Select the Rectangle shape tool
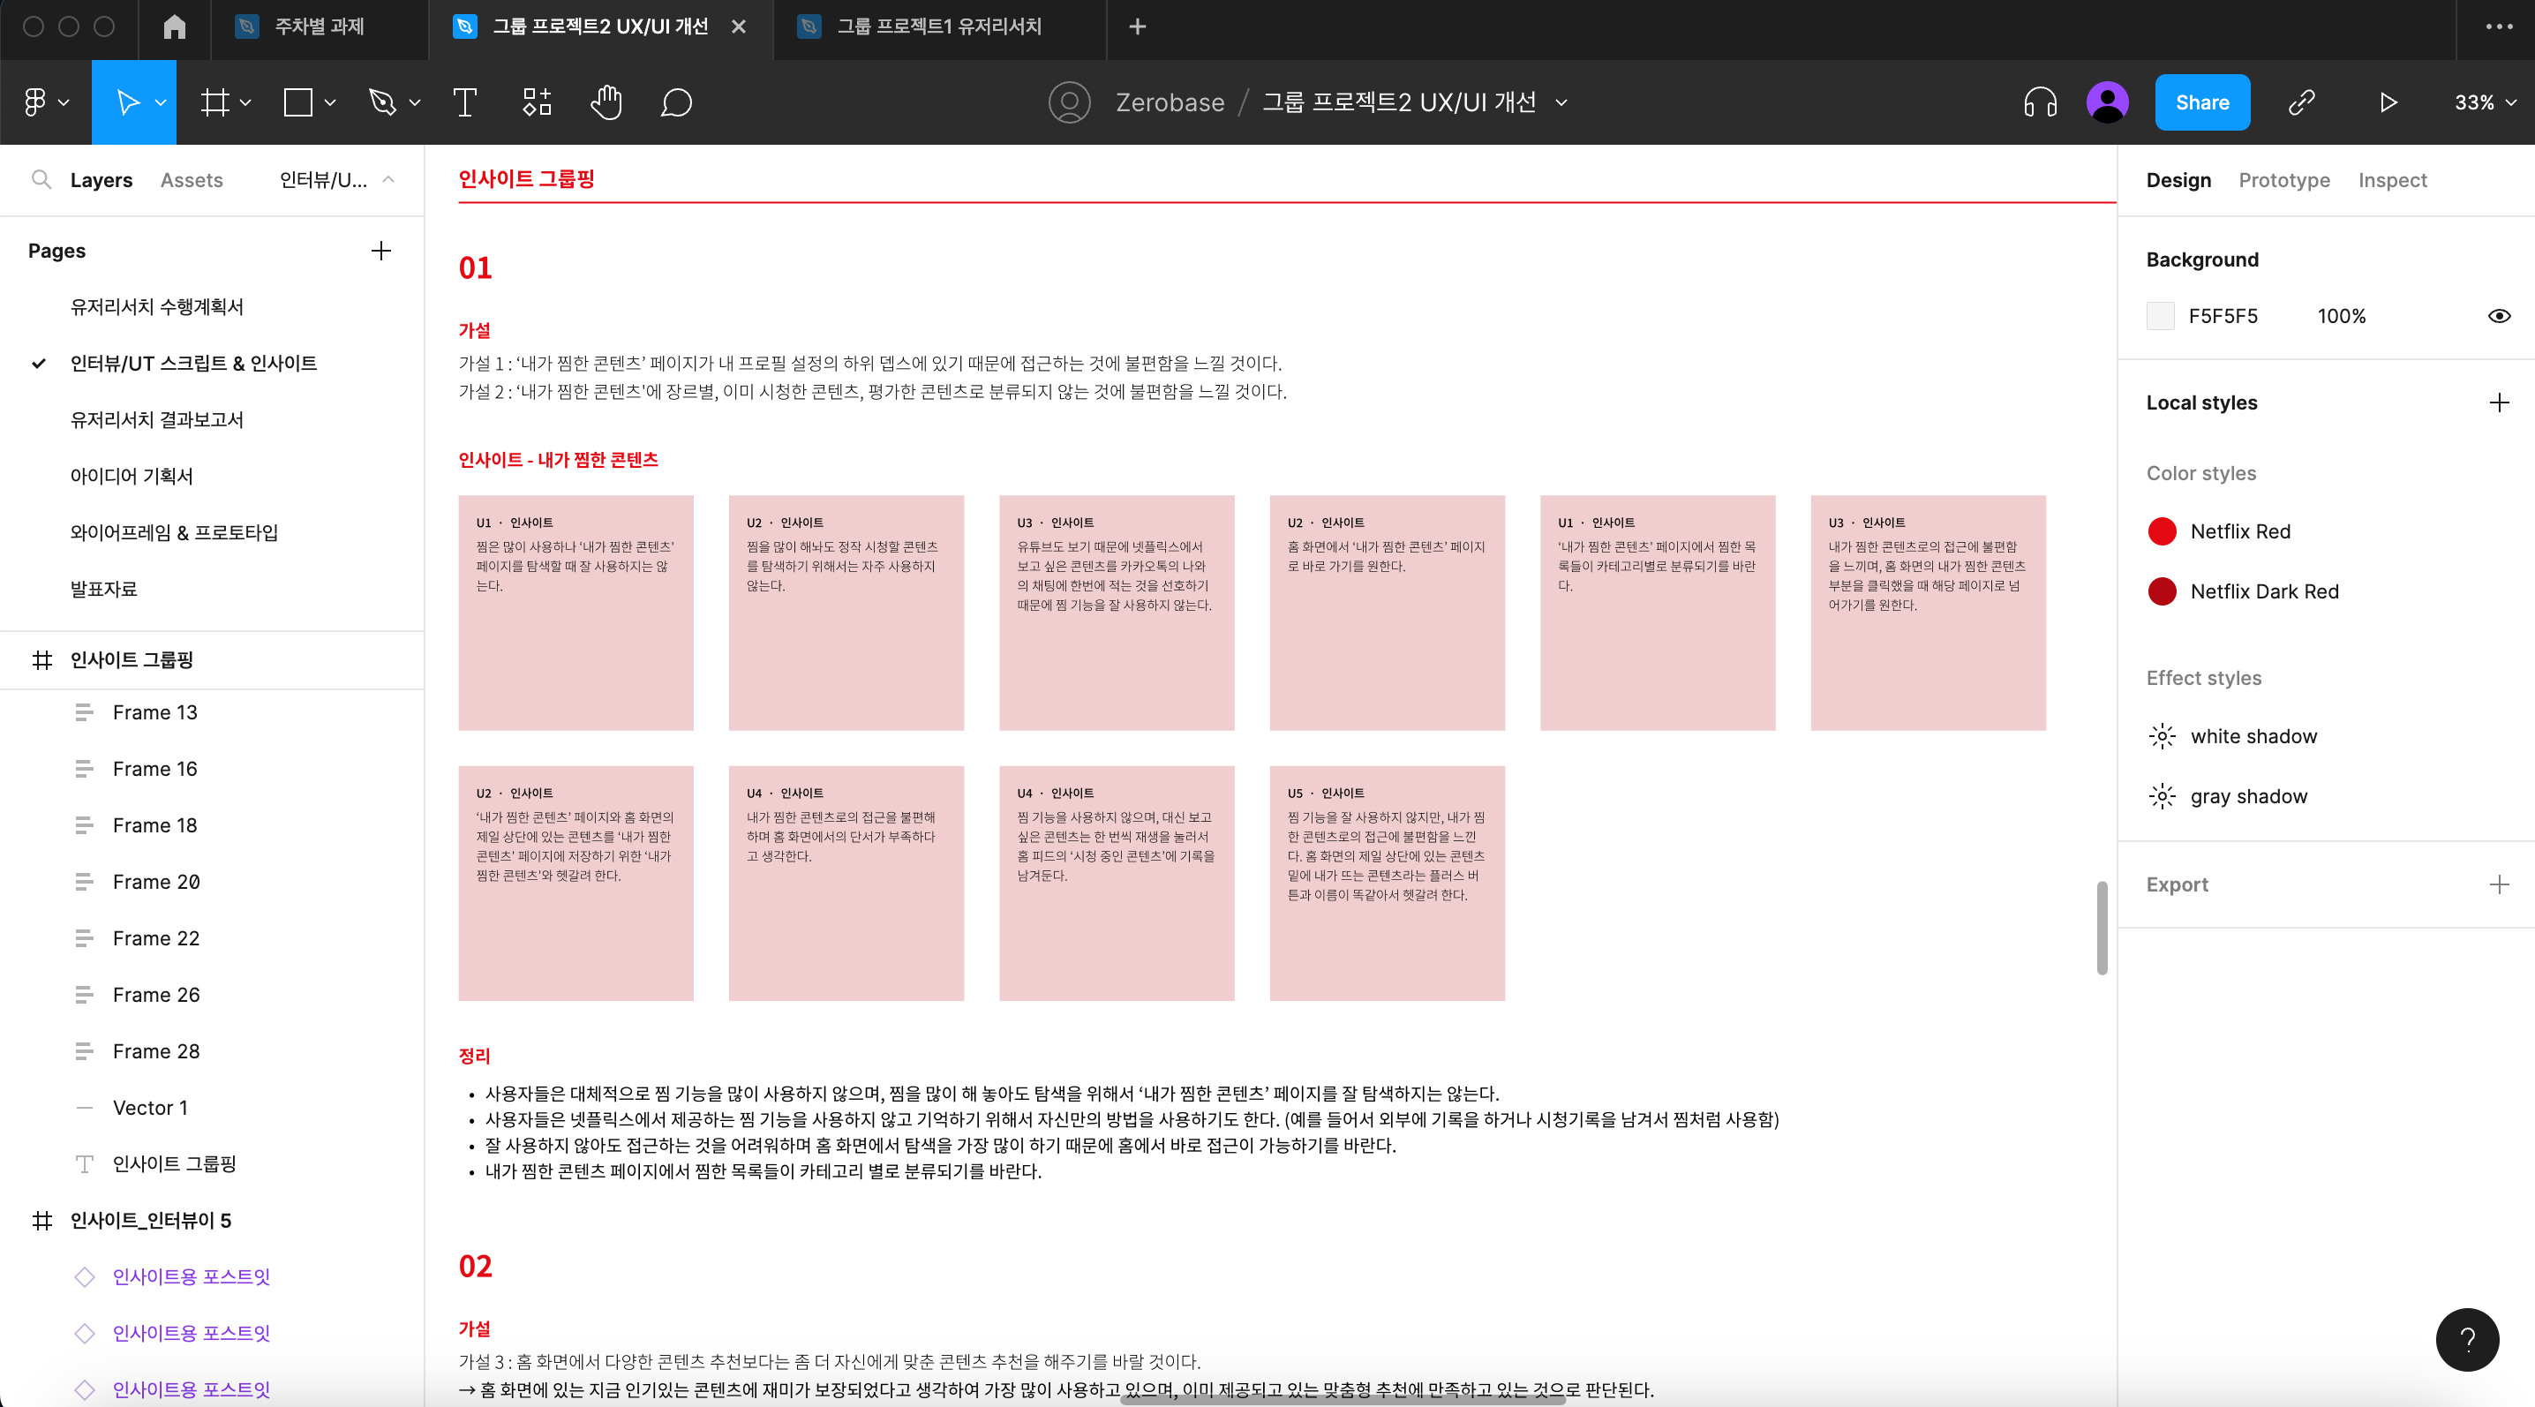 pos(298,102)
